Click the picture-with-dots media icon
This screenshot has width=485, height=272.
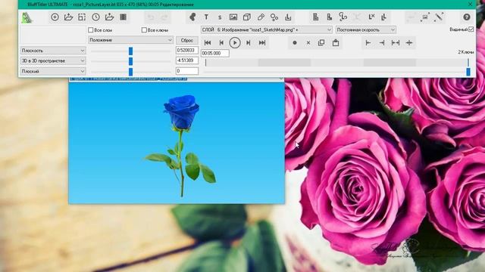point(425,17)
